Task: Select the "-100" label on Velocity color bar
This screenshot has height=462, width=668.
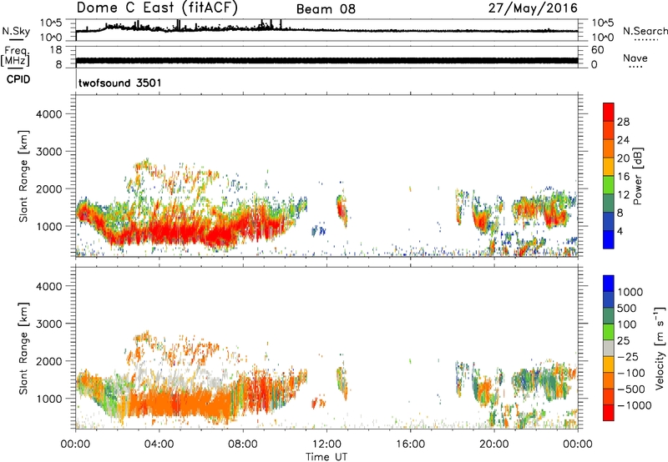Action: pyautogui.click(x=630, y=373)
